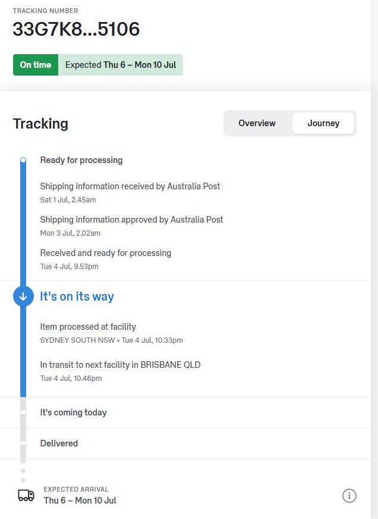The height and width of the screenshot is (519, 378).
Task: Click Shipping information received by Australia Post
Action: click(130, 186)
